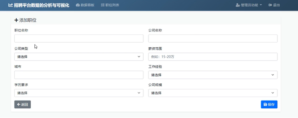Click the 学历要求 label text
This screenshot has width=298, height=118.
click(x=21, y=85)
